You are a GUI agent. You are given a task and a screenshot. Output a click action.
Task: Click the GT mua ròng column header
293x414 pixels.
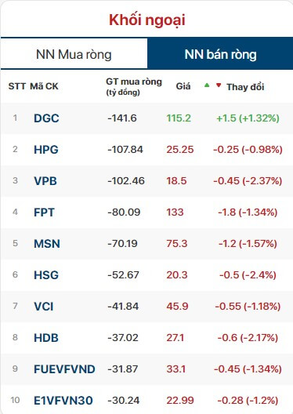134,86
